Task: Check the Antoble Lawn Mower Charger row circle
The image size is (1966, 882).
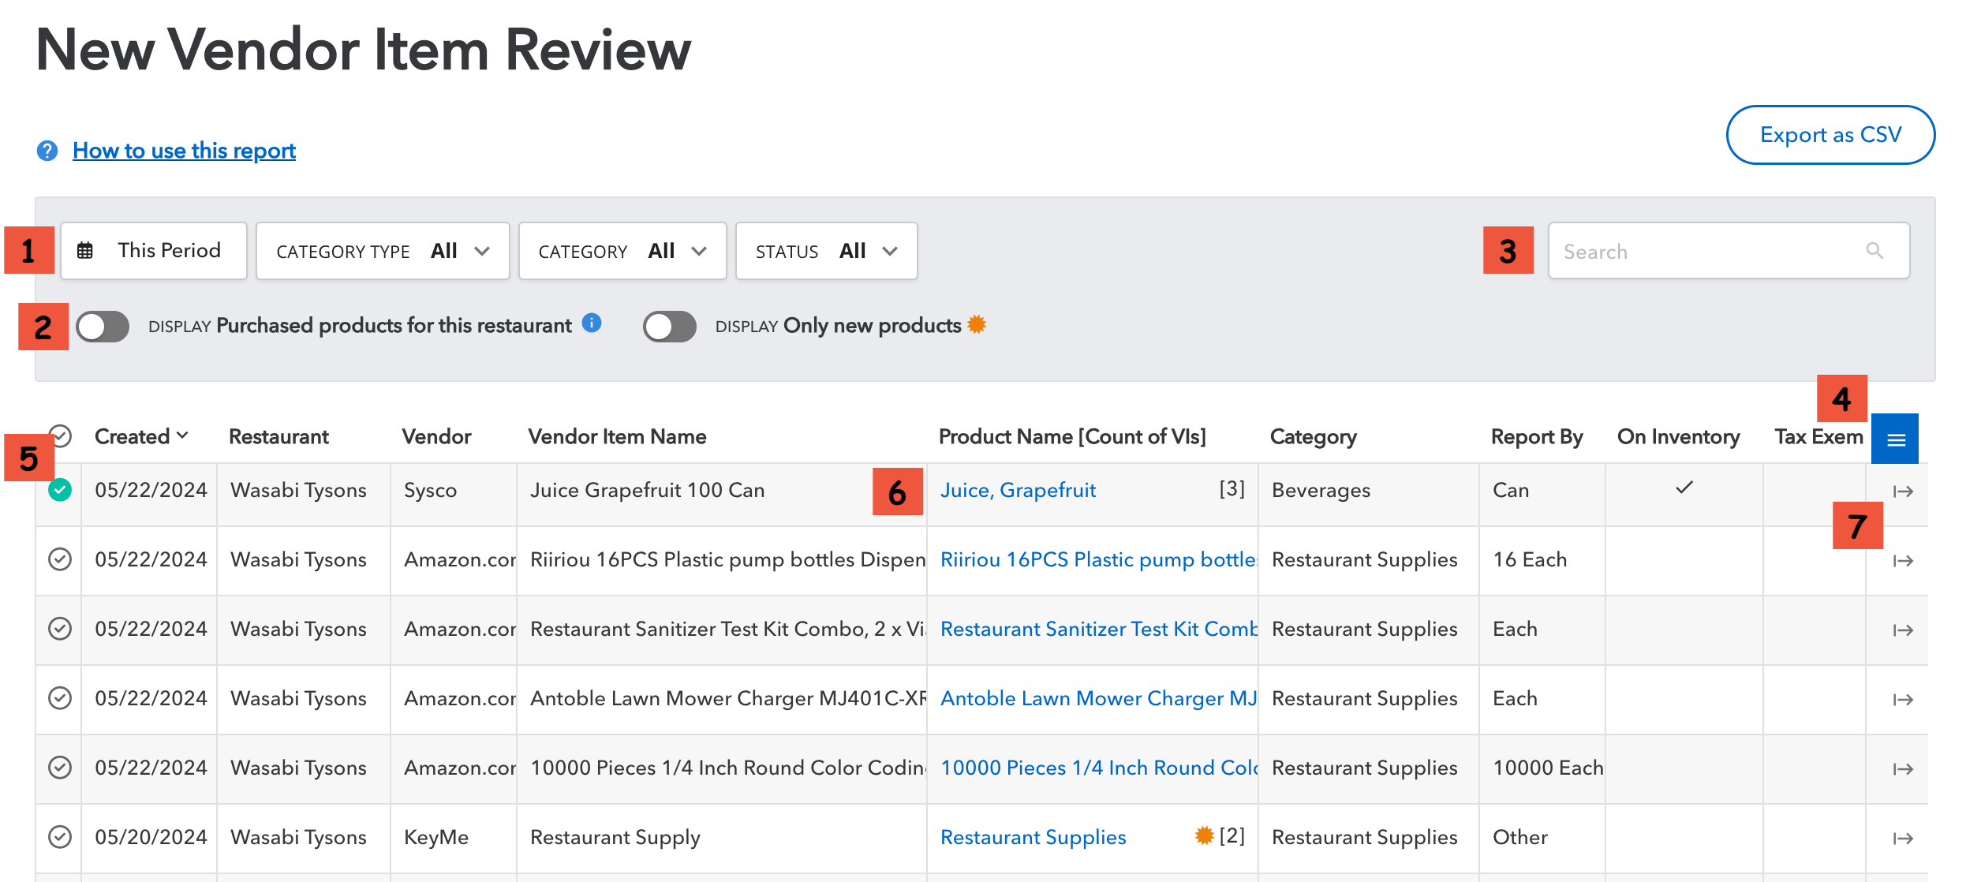Action: (60, 698)
